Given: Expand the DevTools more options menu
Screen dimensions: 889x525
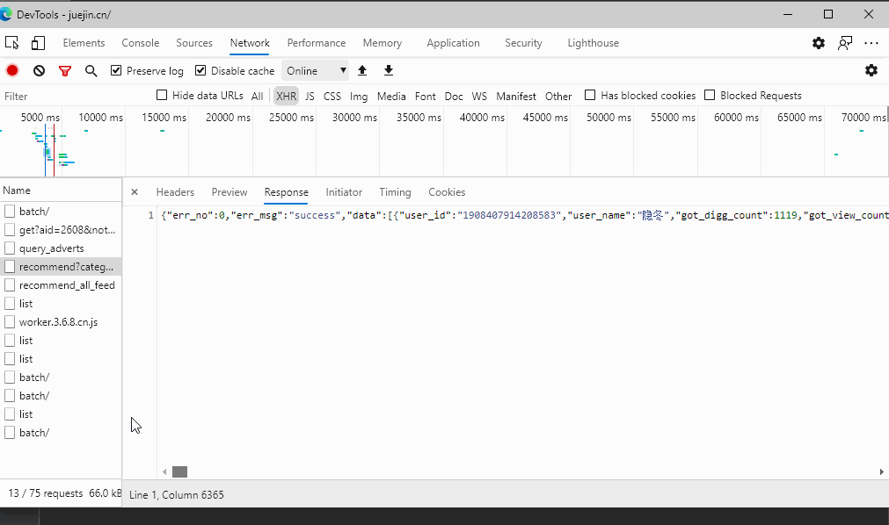Looking at the screenshot, I should 871,42.
